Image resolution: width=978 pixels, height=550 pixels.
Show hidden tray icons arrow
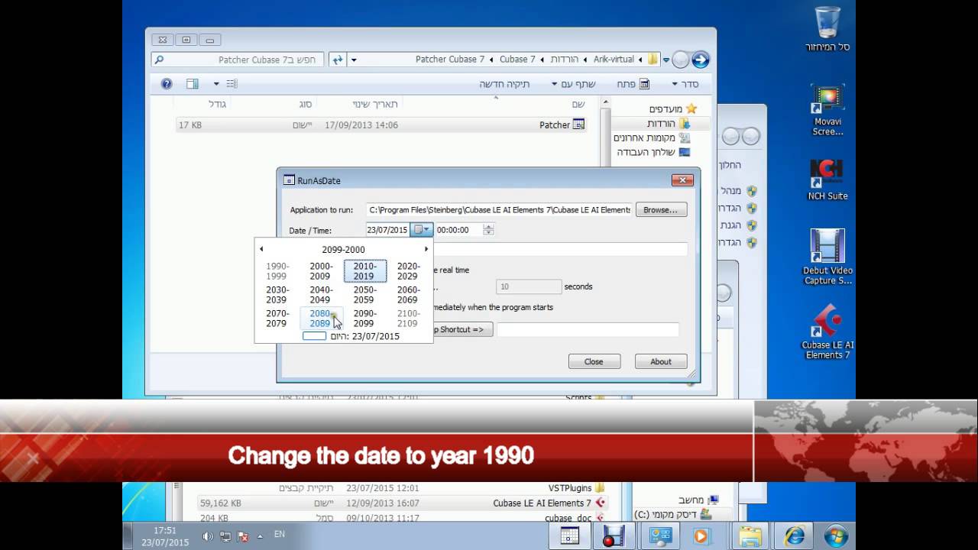coord(259,536)
